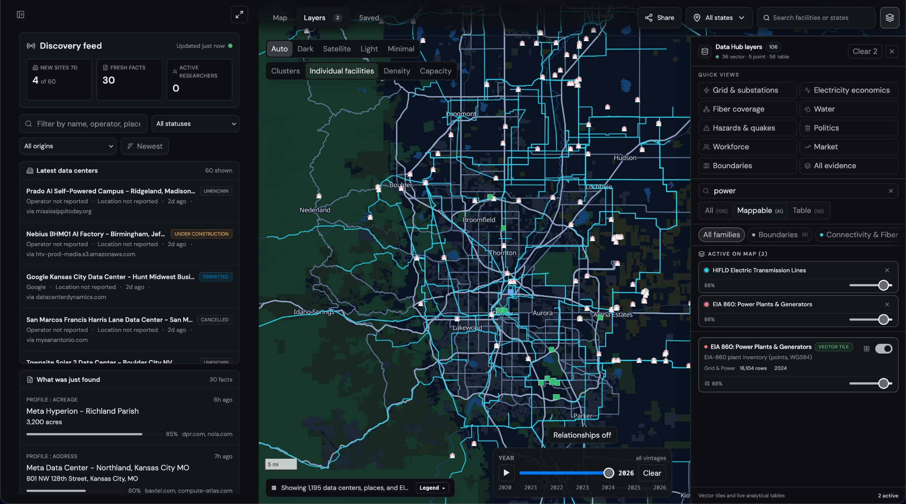Open the layers stack icon button
This screenshot has height=504, width=906.
click(x=890, y=18)
